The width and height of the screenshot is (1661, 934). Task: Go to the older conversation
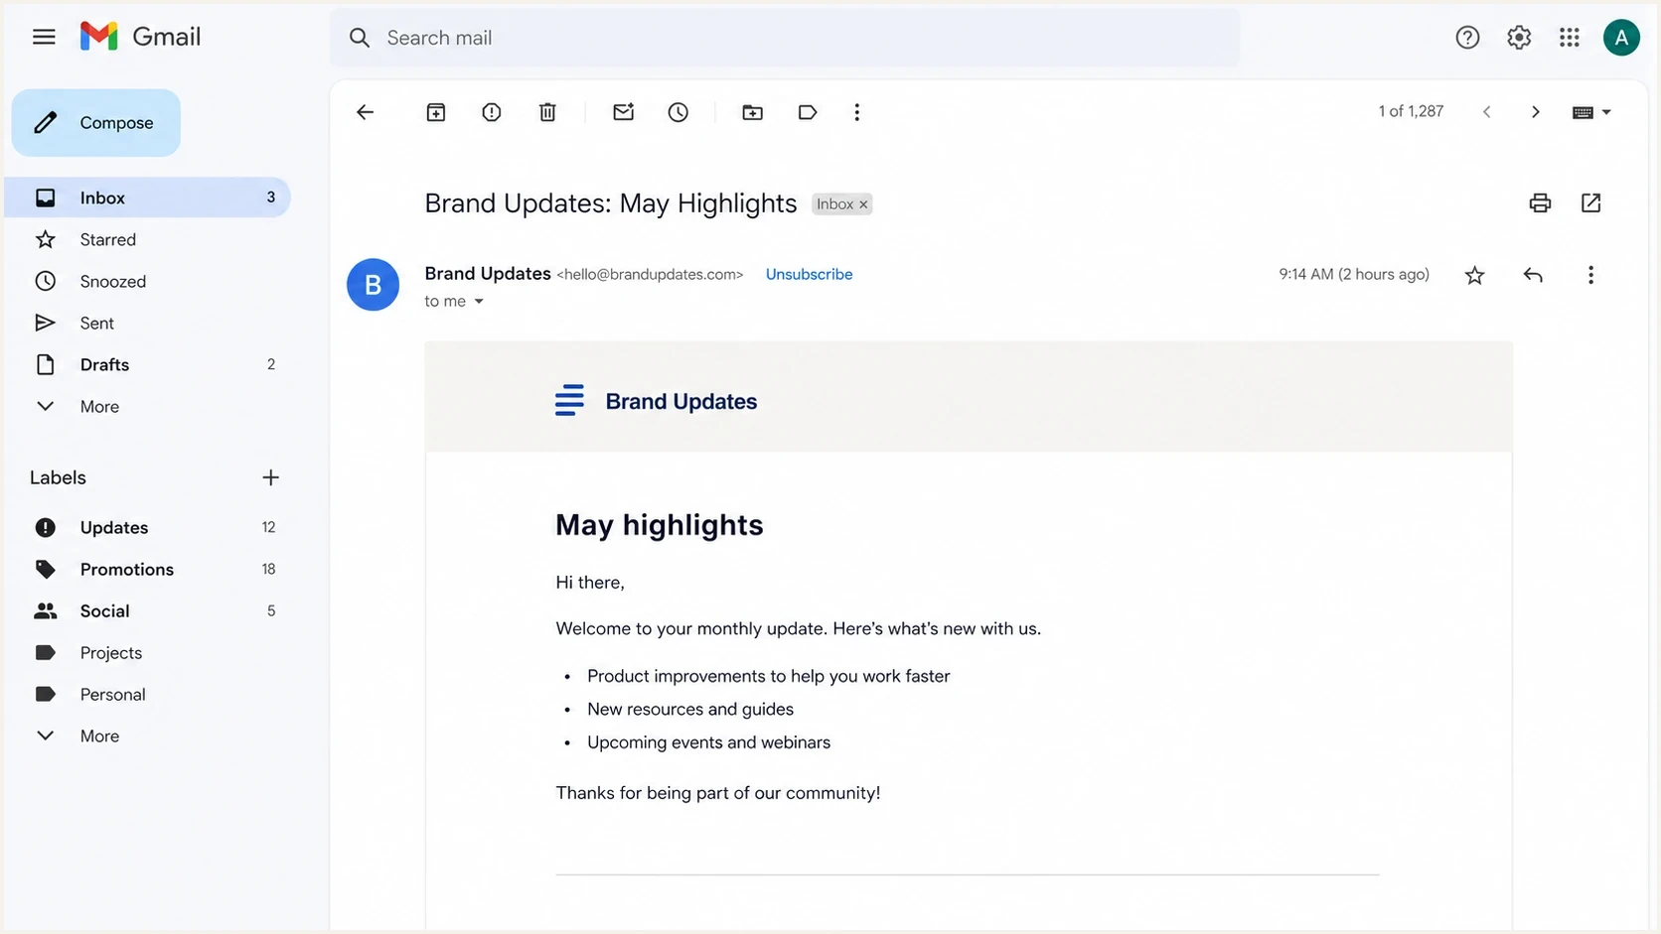(x=1536, y=112)
